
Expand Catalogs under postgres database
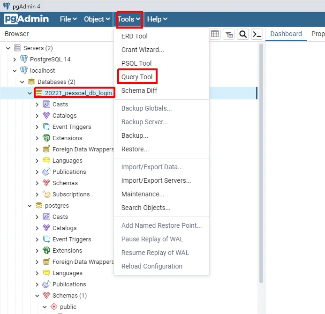37,228
